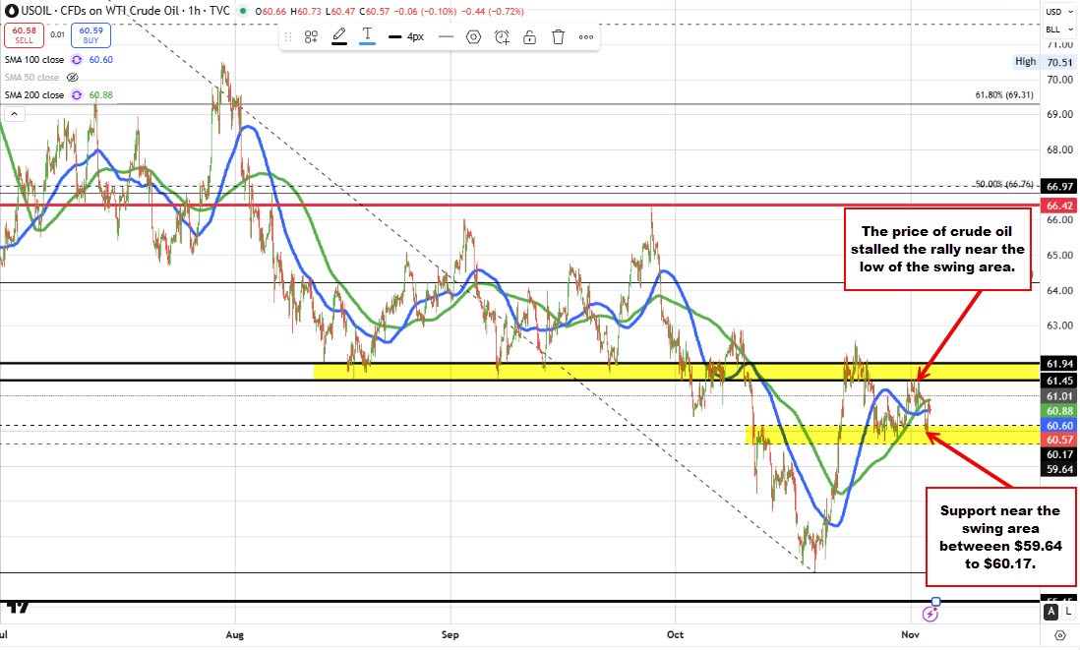Viewport: 1080px width, 650px height.
Task: Open the USD currency dropdown
Action: pos(1057,12)
